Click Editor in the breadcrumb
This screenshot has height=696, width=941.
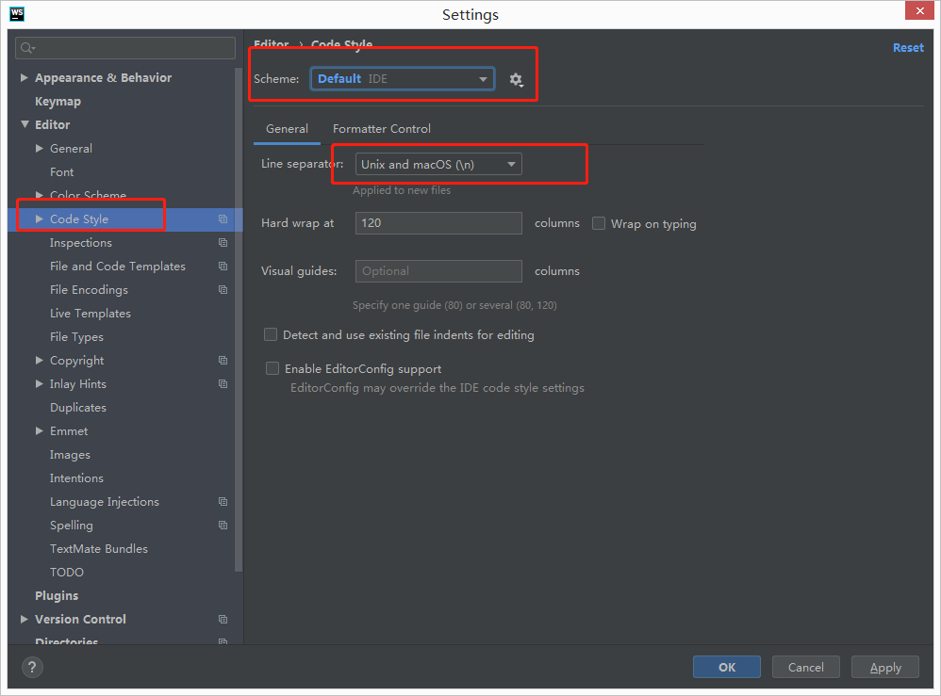tap(272, 44)
